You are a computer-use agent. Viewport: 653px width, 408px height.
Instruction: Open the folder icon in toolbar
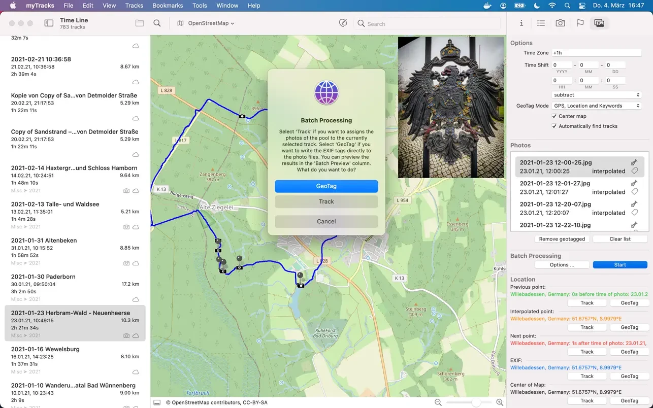pyautogui.click(x=140, y=23)
